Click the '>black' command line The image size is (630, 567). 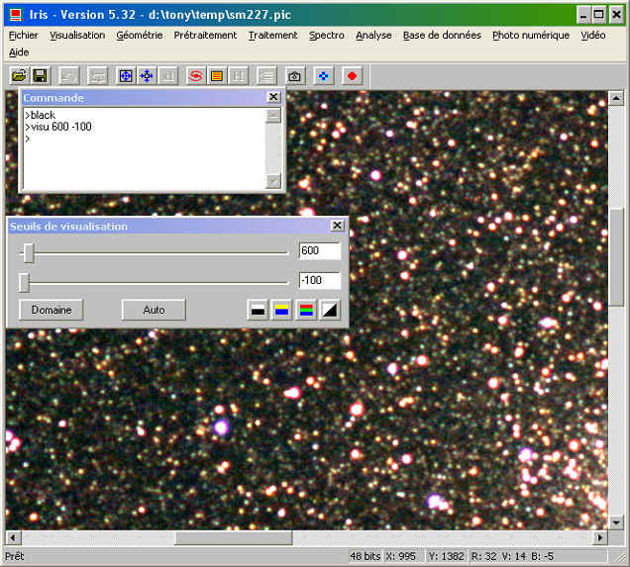click(x=40, y=115)
